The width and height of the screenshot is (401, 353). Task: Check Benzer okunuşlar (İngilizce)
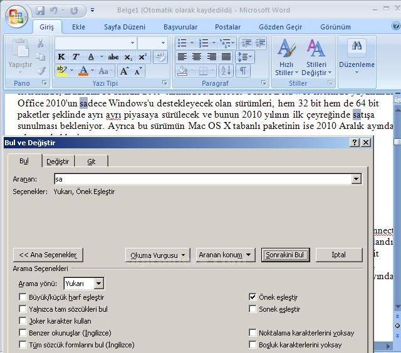pos(23,333)
